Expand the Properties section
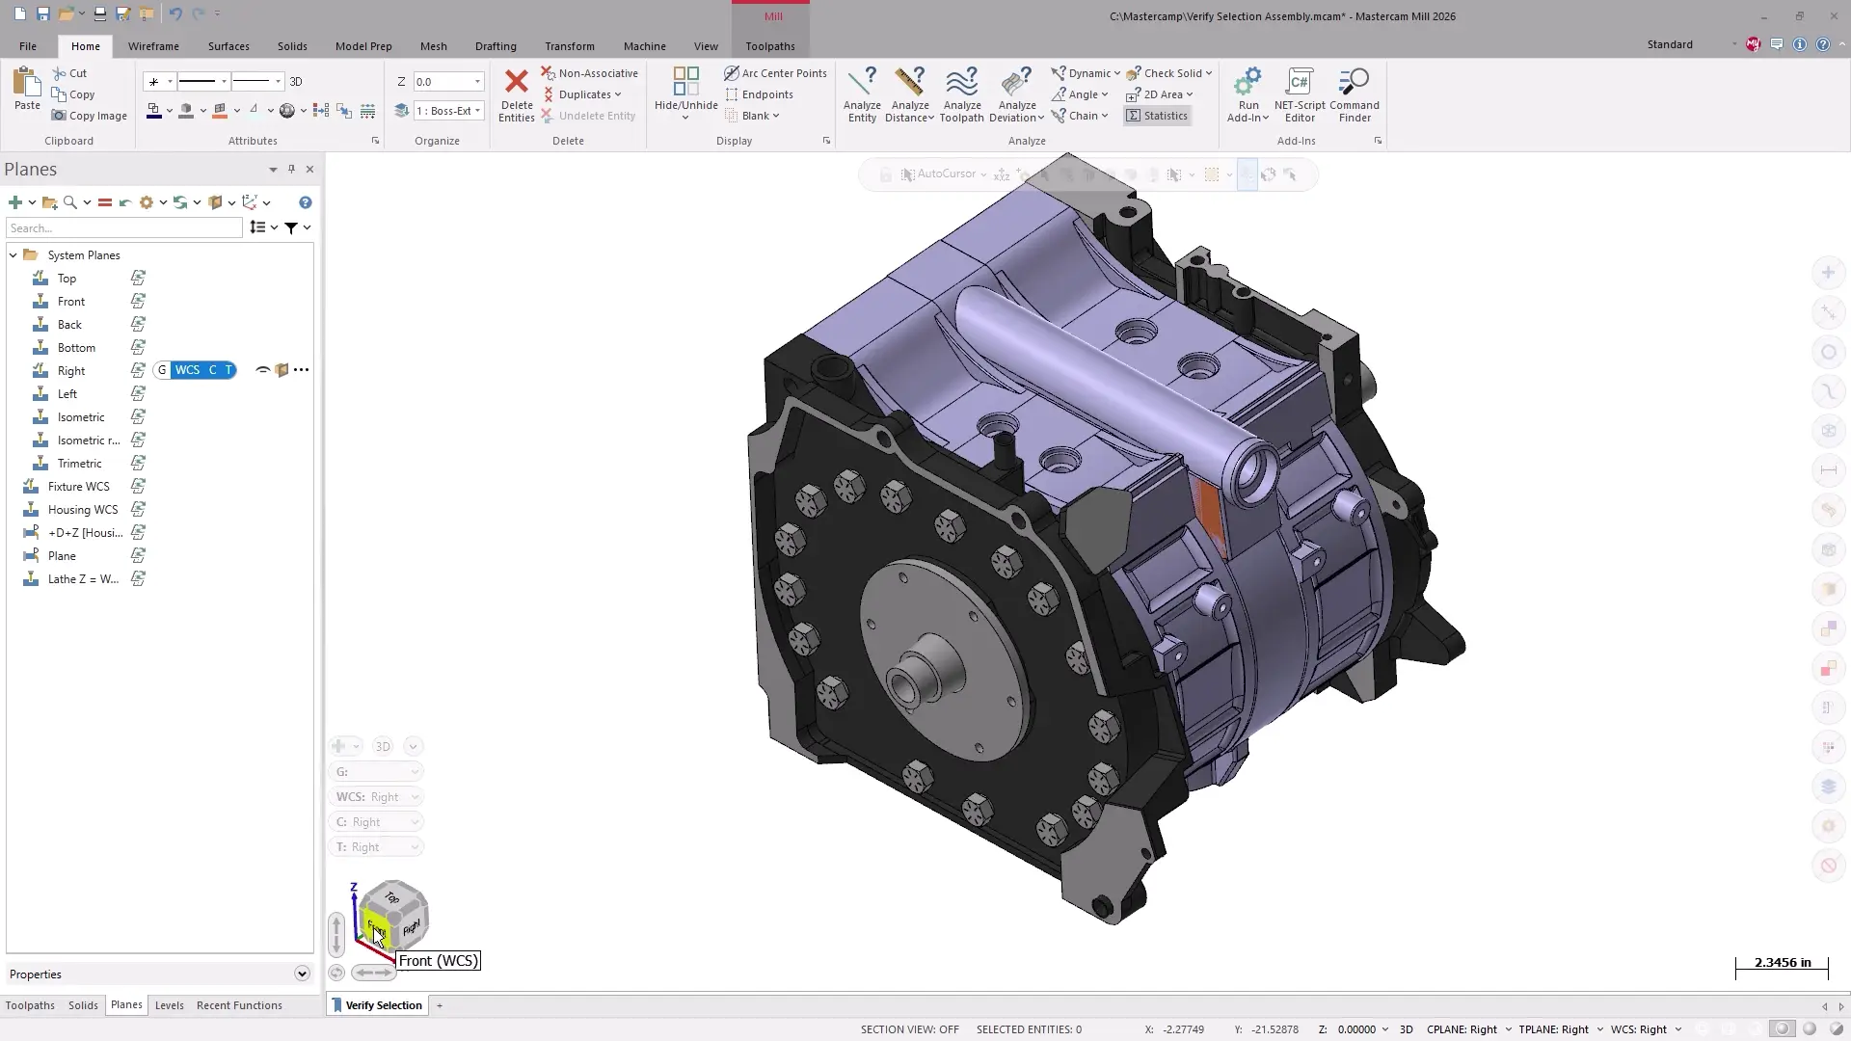1851x1041 pixels. coord(302,974)
